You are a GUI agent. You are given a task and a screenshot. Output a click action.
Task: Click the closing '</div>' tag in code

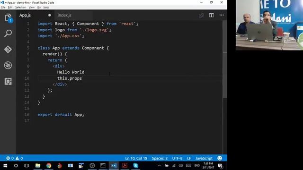[60, 84]
